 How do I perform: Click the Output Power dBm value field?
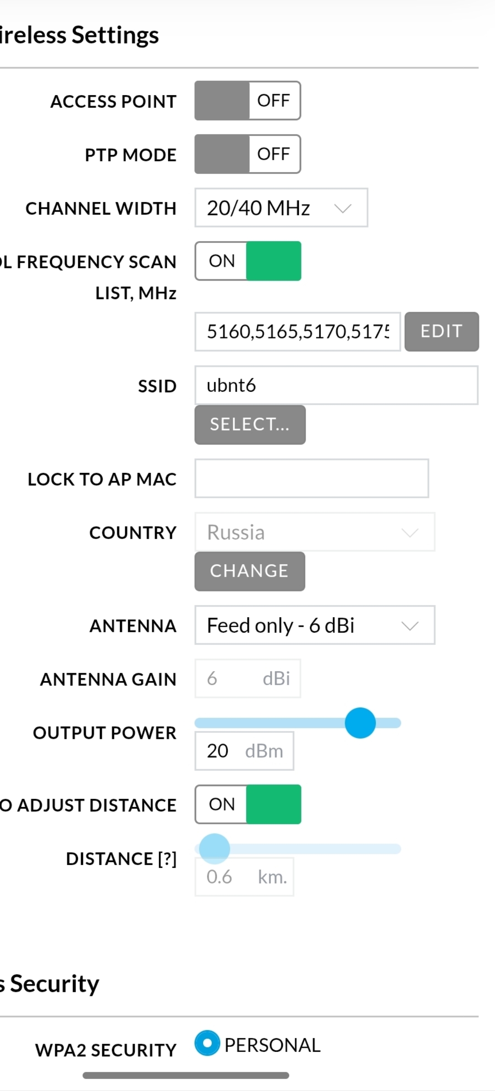[x=244, y=751]
